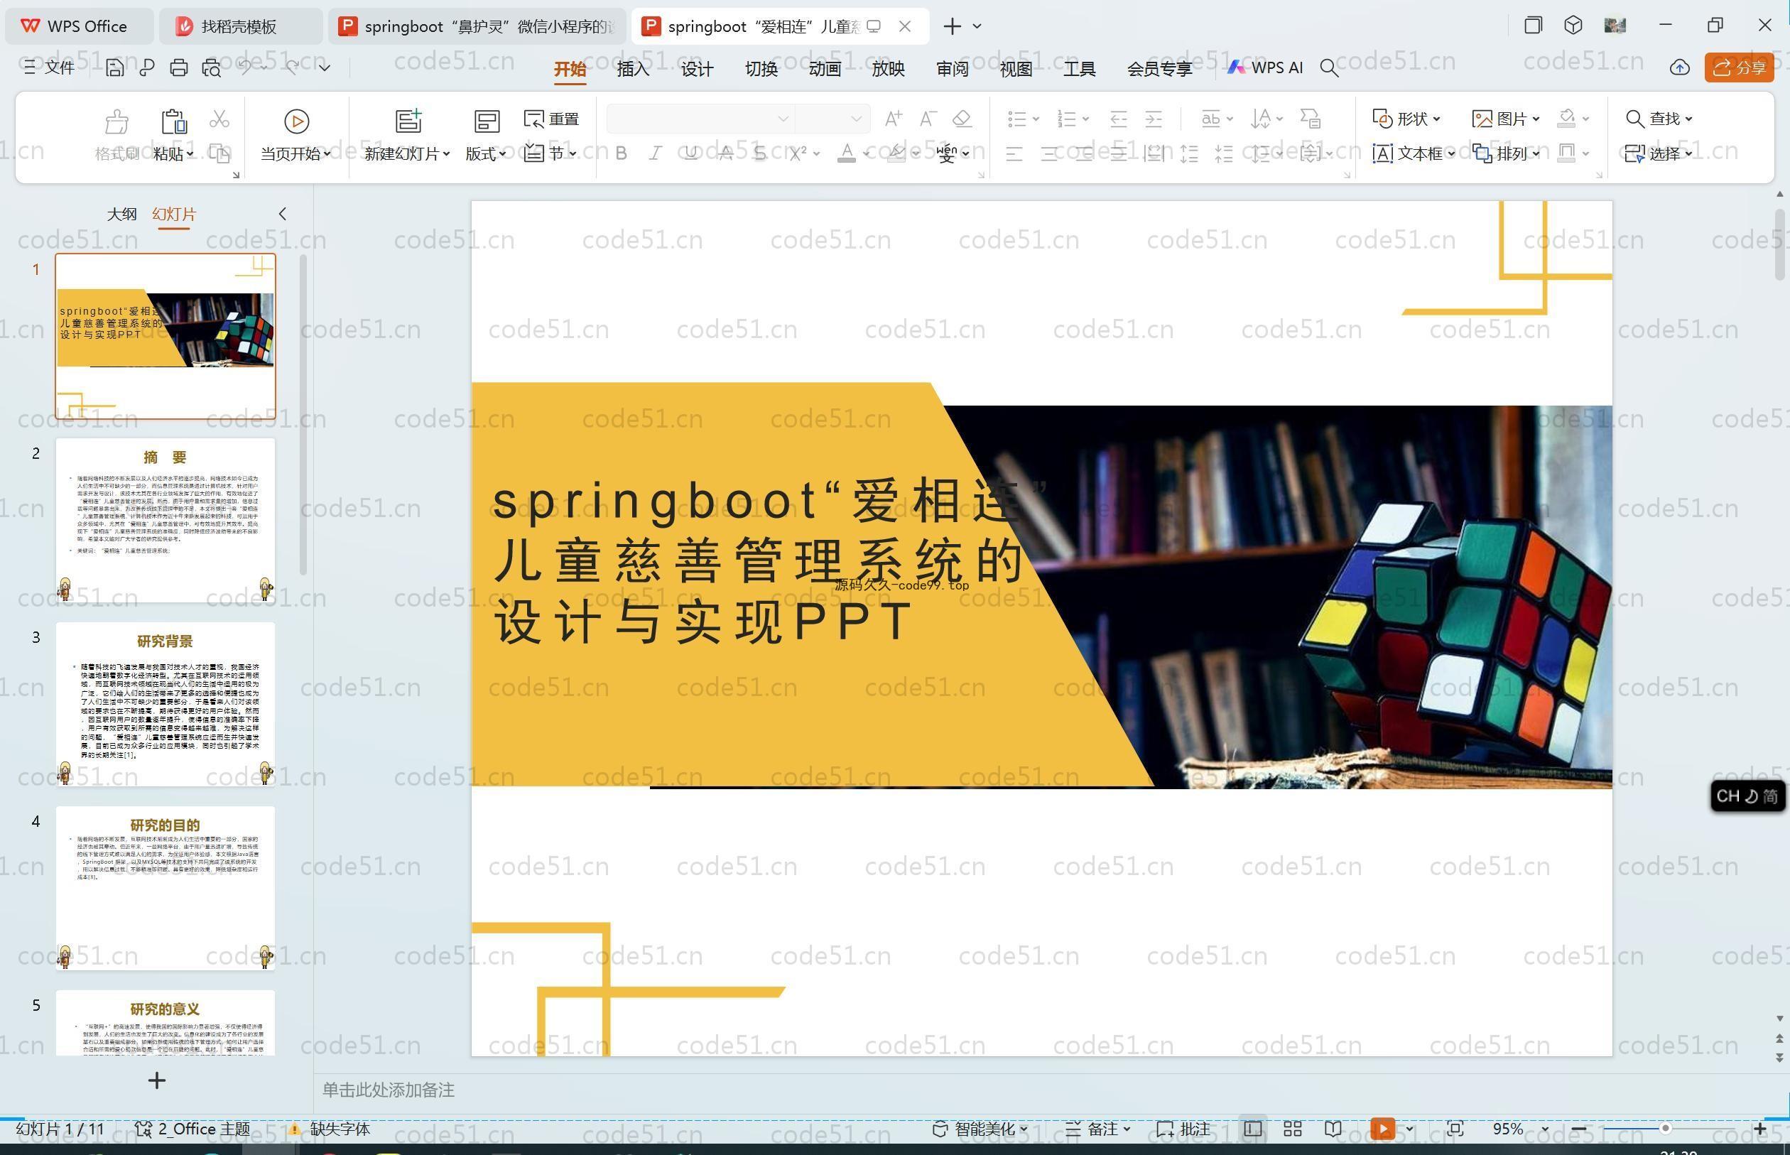Select slide 2 thumbnail 摘要
Image resolution: width=1790 pixels, height=1155 pixels.
pos(165,520)
